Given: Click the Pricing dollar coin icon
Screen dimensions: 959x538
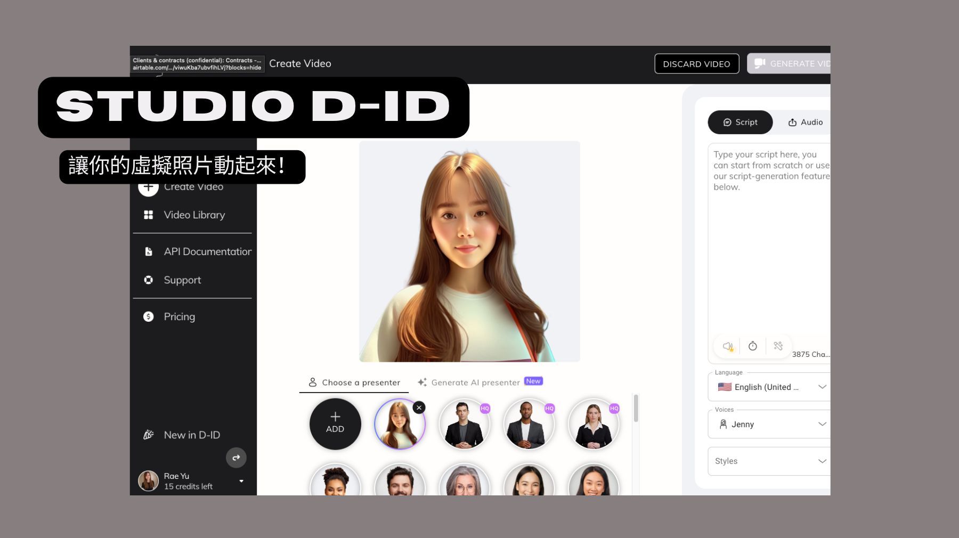Looking at the screenshot, I should click(149, 316).
